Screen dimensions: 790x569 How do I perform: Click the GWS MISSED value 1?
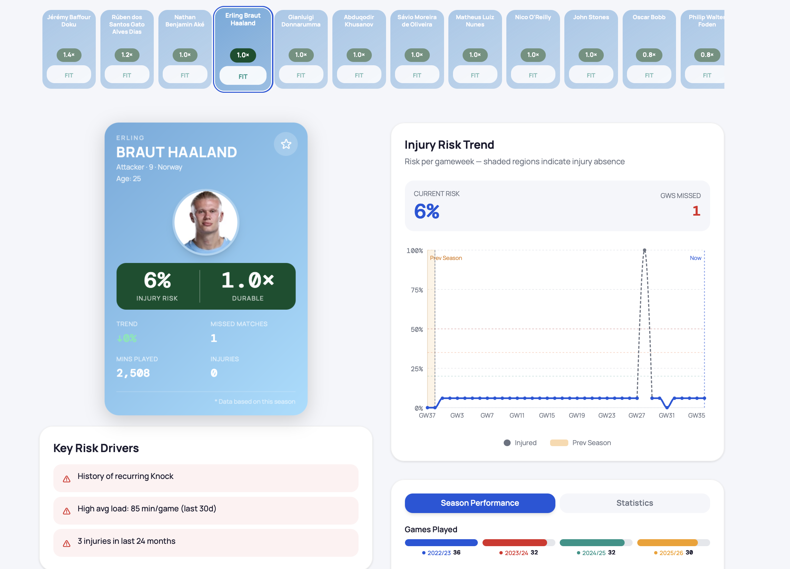click(696, 211)
